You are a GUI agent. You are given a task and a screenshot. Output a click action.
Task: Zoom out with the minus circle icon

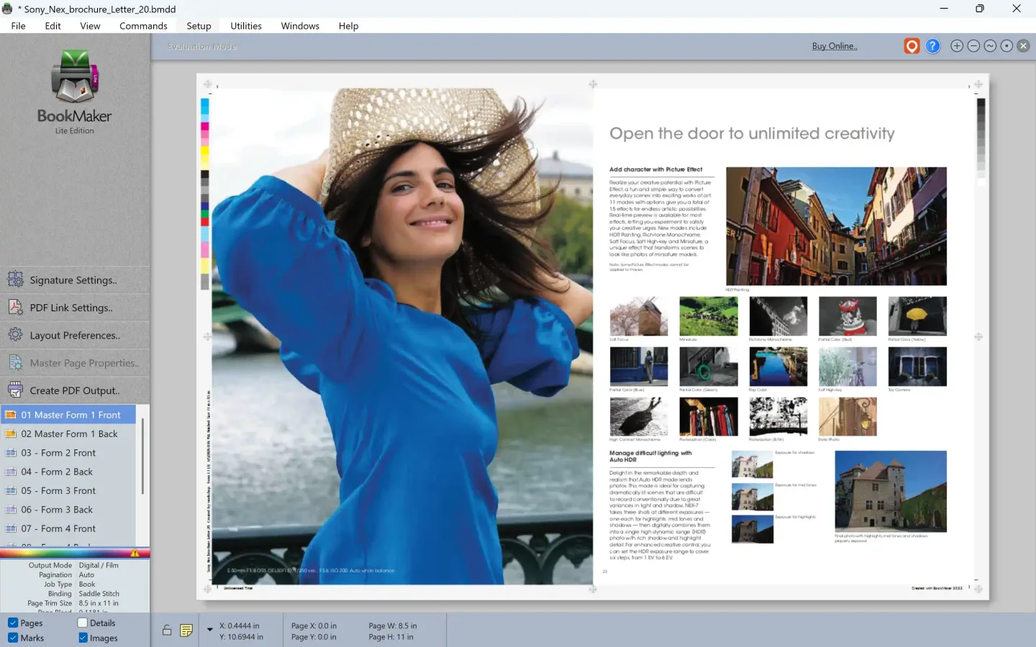coord(973,46)
